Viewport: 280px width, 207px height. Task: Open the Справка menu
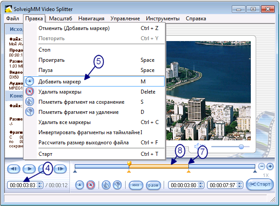coord(196,19)
